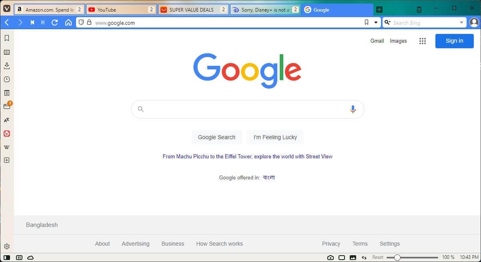Reset the page zoom level
The image size is (481, 262).
pos(378,258)
